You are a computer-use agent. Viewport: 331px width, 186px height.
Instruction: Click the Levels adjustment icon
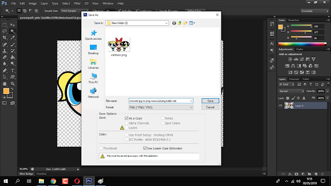pyautogui.click(x=296, y=59)
